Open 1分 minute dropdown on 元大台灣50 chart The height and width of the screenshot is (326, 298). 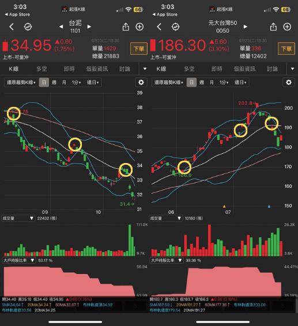click(x=224, y=82)
